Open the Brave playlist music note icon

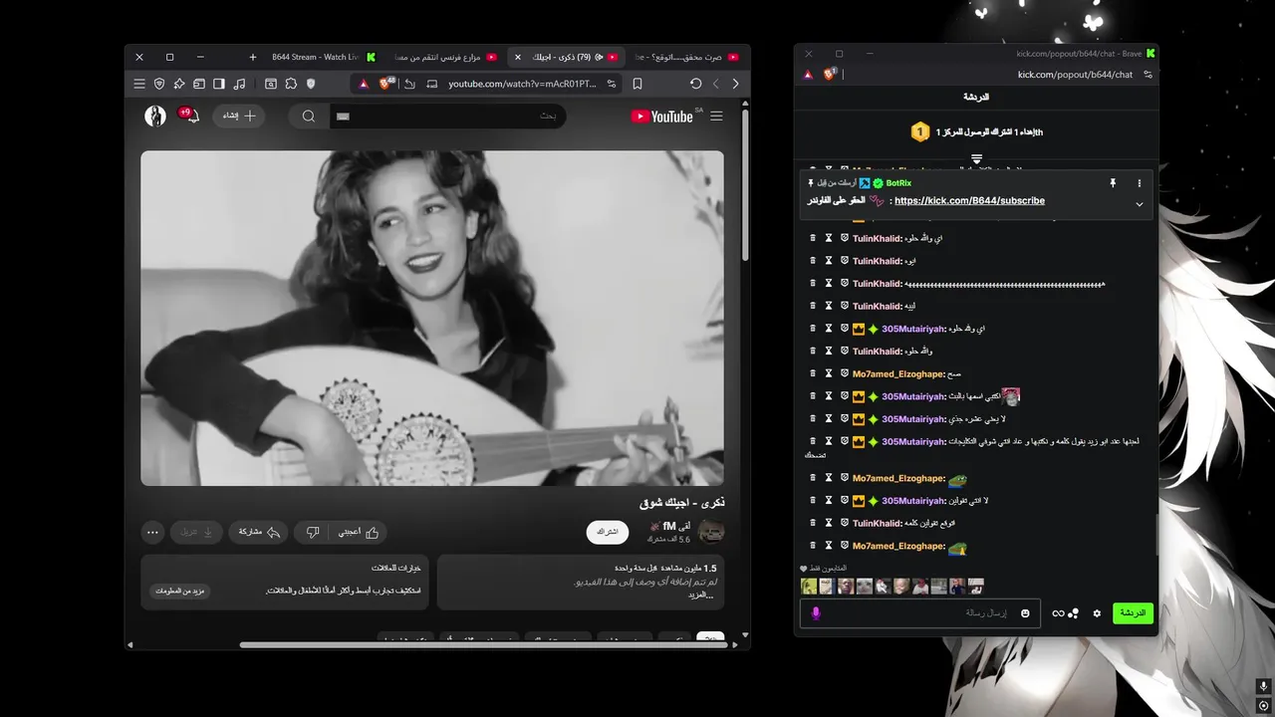pos(238,84)
